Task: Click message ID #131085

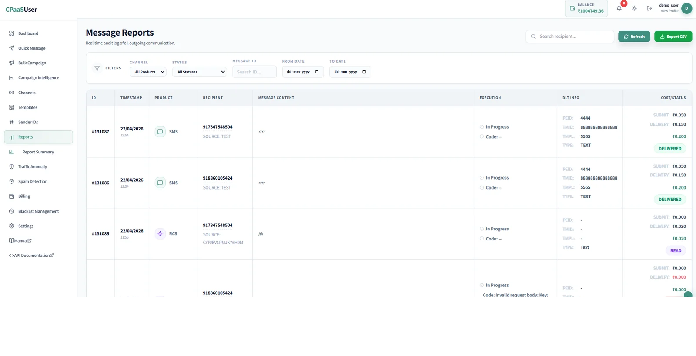Action: tap(100, 234)
